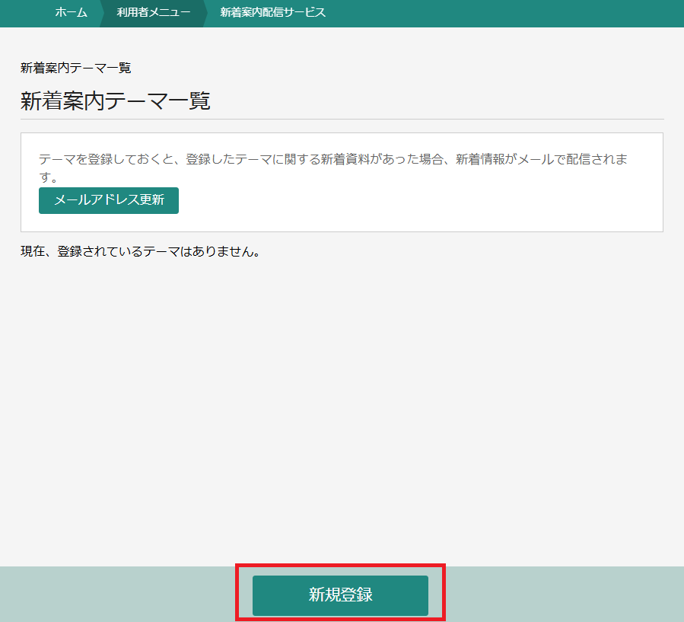Click footer bar area left of 新規登録

[x=114, y=595]
